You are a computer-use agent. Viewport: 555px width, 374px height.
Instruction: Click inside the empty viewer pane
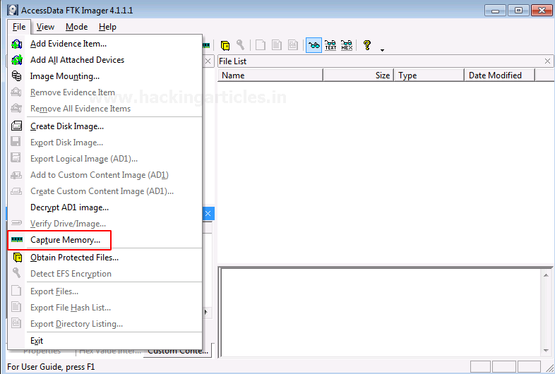[x=381, y=313]
